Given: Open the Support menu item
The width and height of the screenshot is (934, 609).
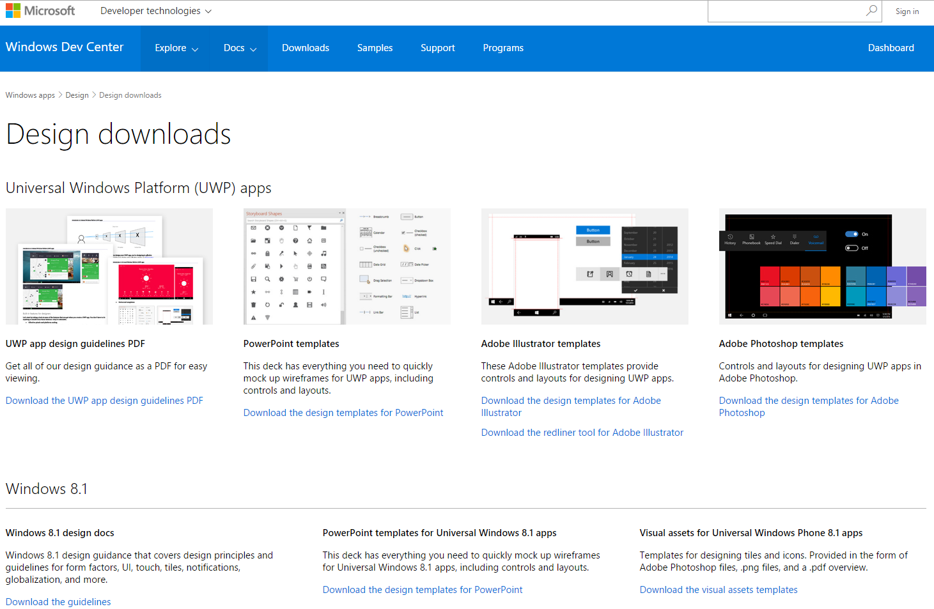Looking at the screenshot, I should tap(438, 48).
